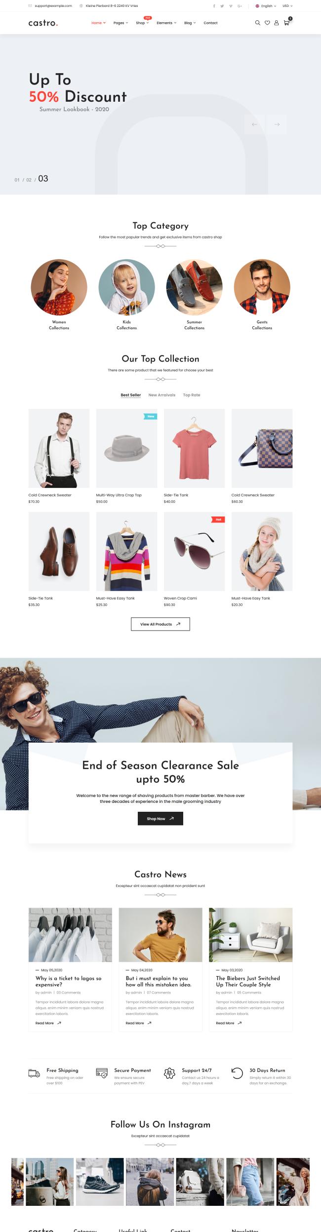
Task: Open the Shop menu
Action: pos(142,23)
